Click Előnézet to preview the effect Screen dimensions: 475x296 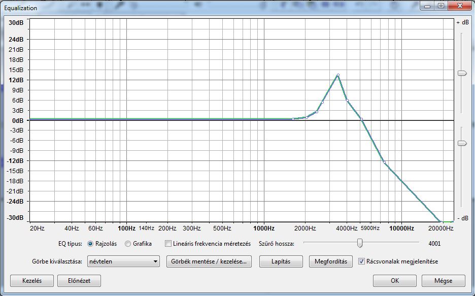pos(78,281)
